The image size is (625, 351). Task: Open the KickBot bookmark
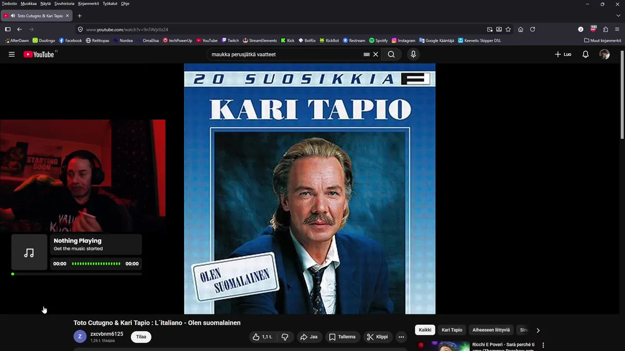[x=329, y=40]
